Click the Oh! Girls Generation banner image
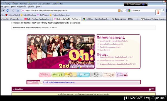Screen dimensions: 167x101 [61, 52]
